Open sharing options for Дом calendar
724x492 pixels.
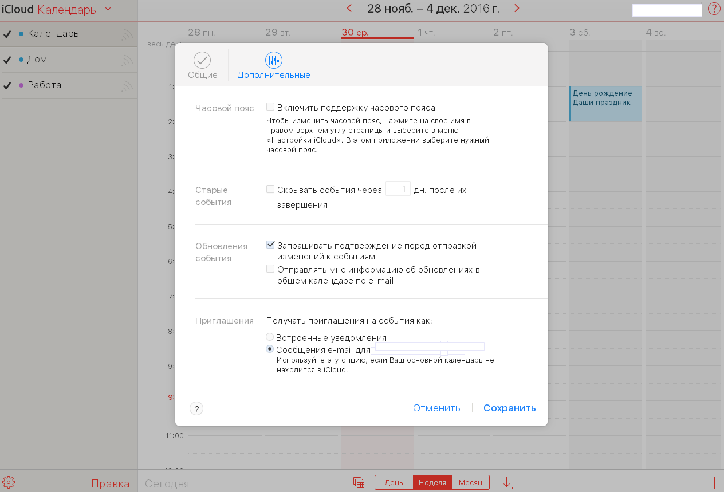pyautogui.click(x=127, y=61)
